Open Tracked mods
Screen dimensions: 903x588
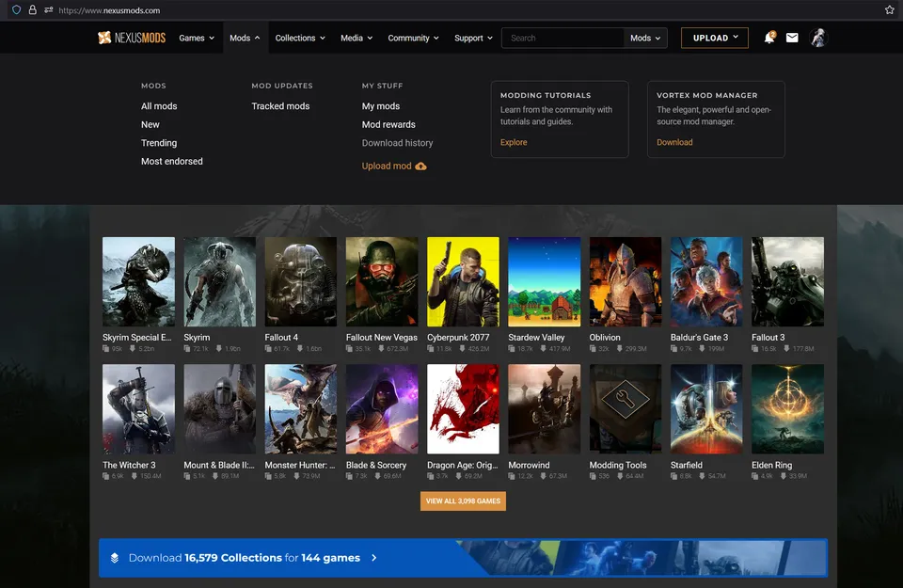(280, 106)
